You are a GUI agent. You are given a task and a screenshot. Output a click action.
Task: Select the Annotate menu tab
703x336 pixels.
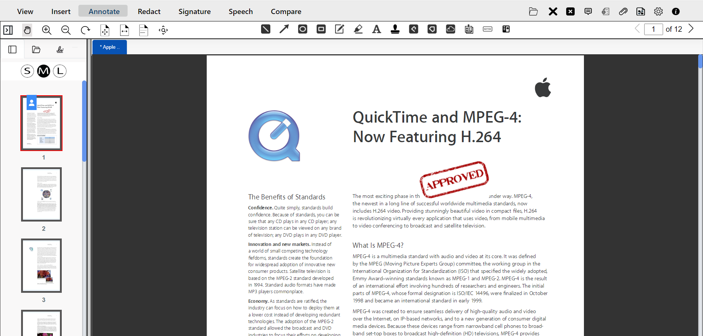point(103,11)
